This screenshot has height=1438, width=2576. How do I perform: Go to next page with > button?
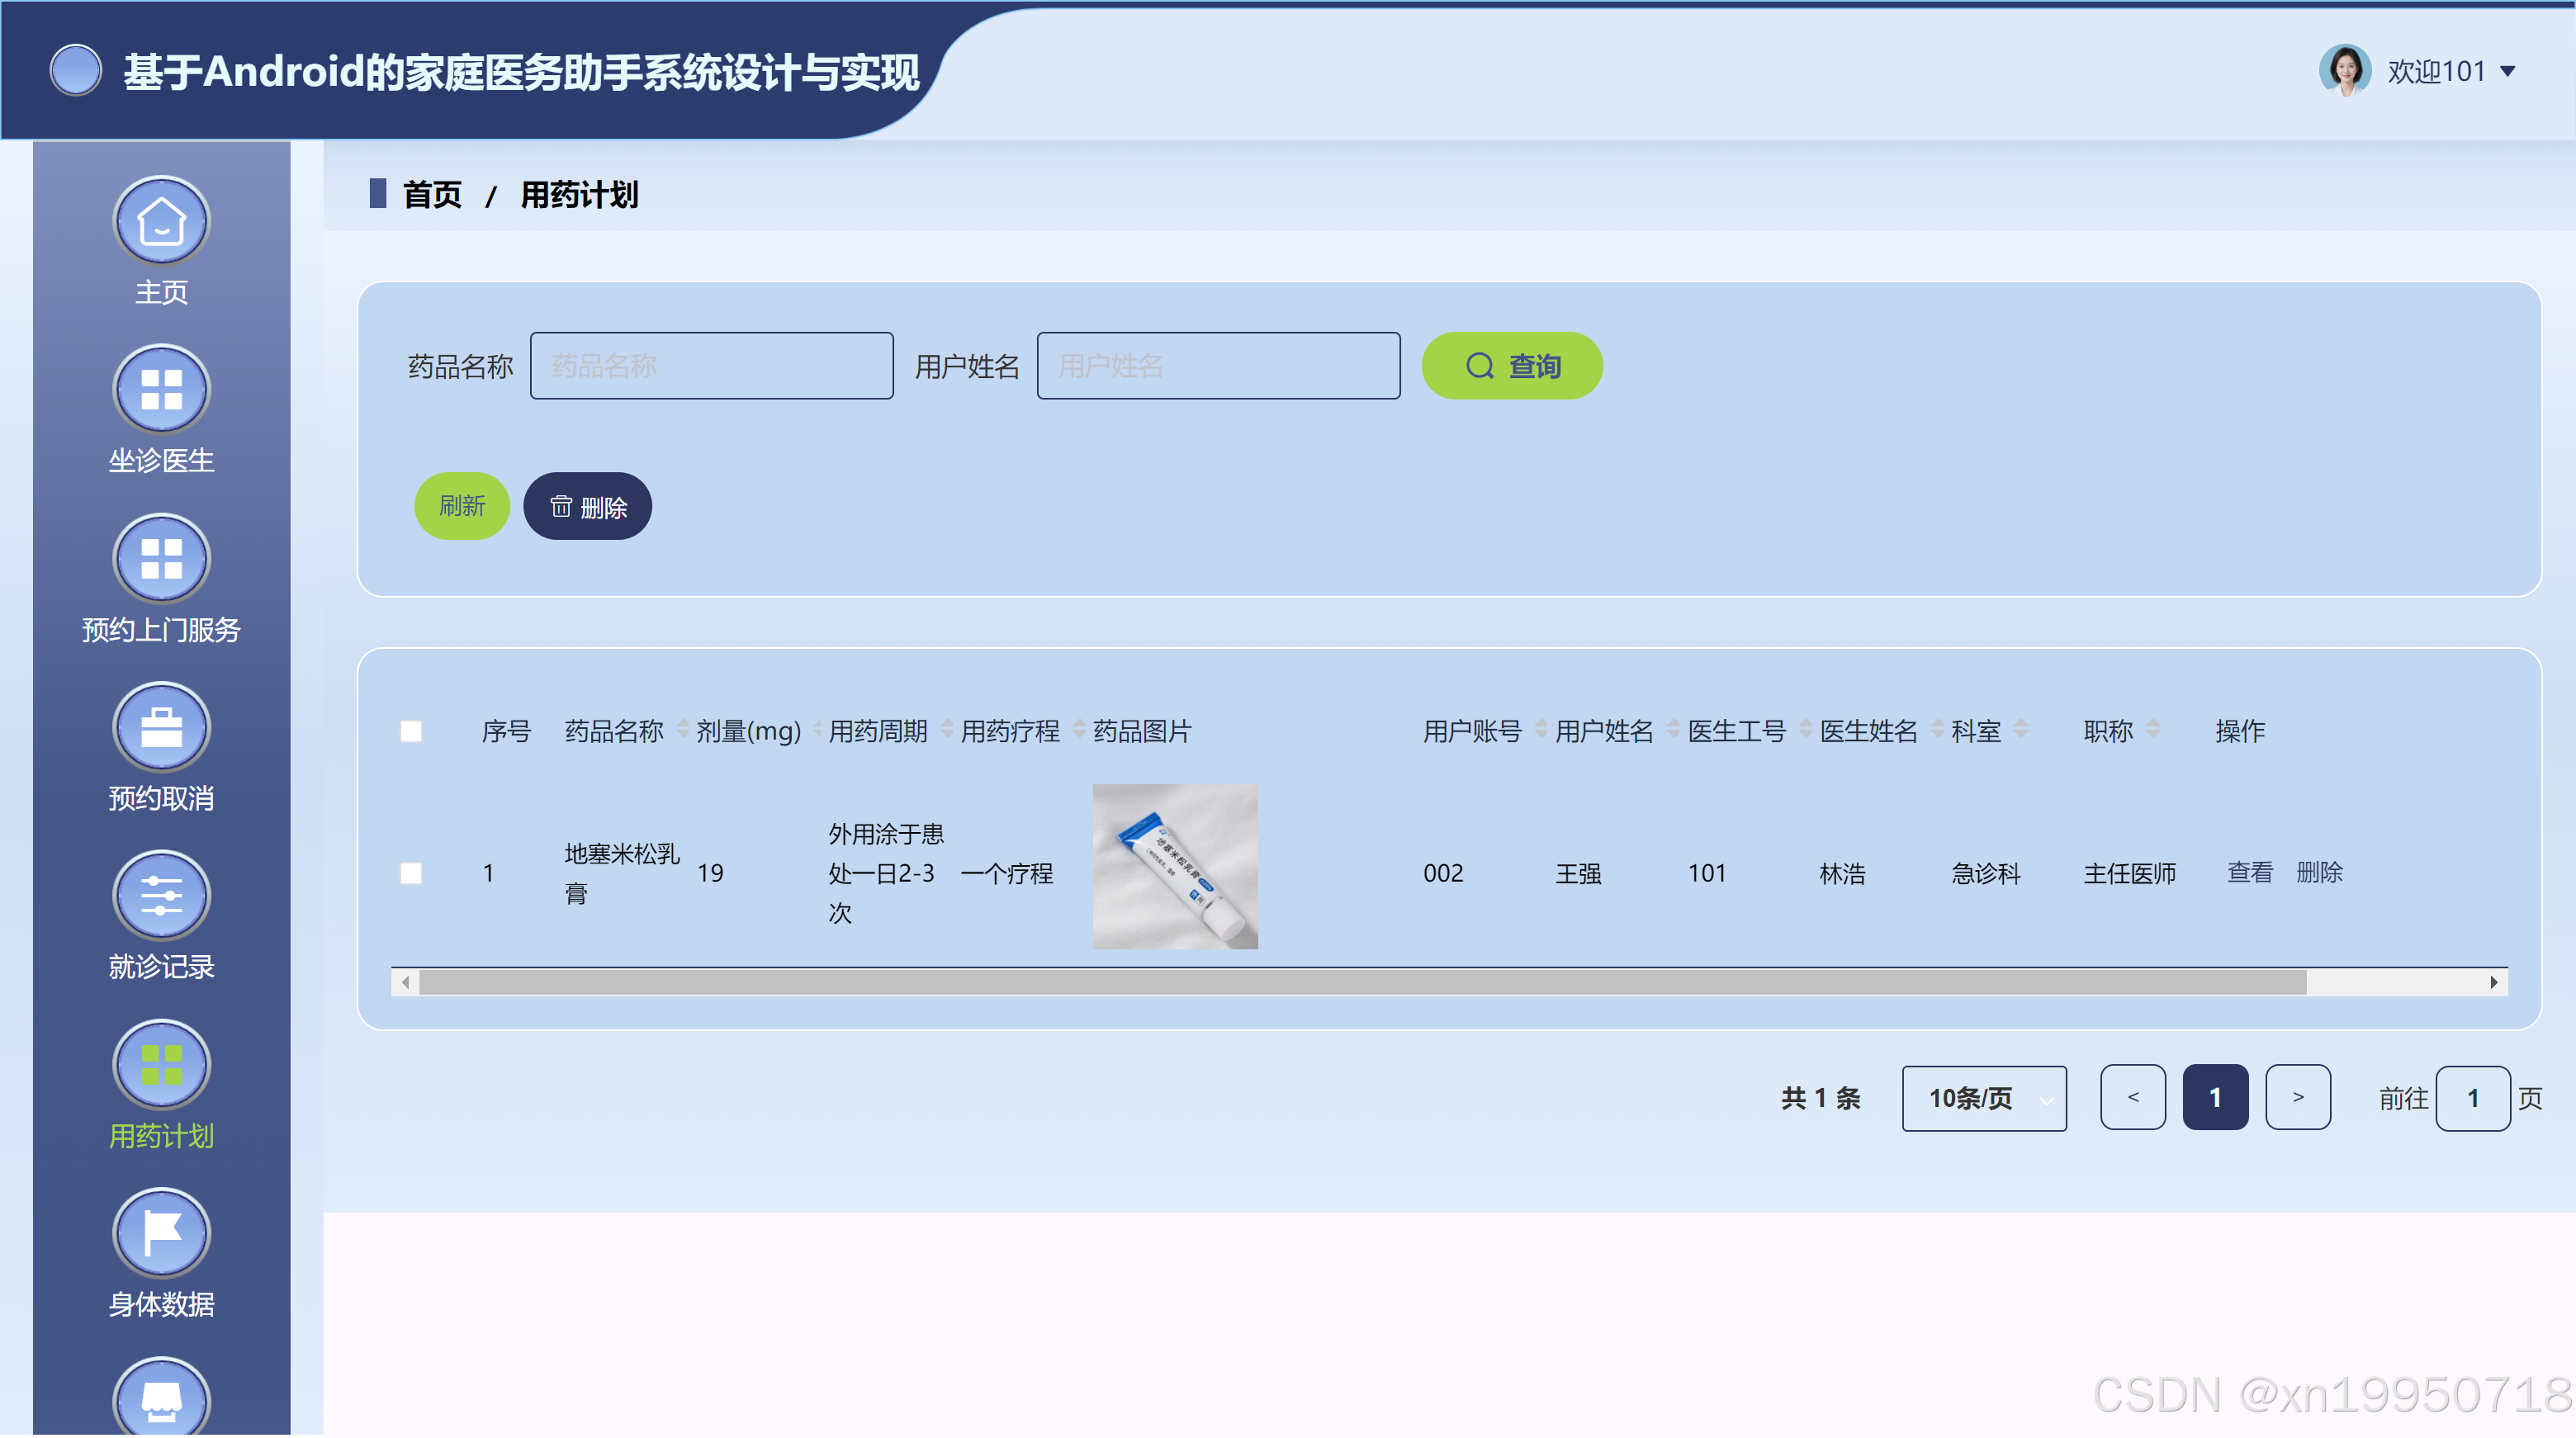click(2297, 1097)
